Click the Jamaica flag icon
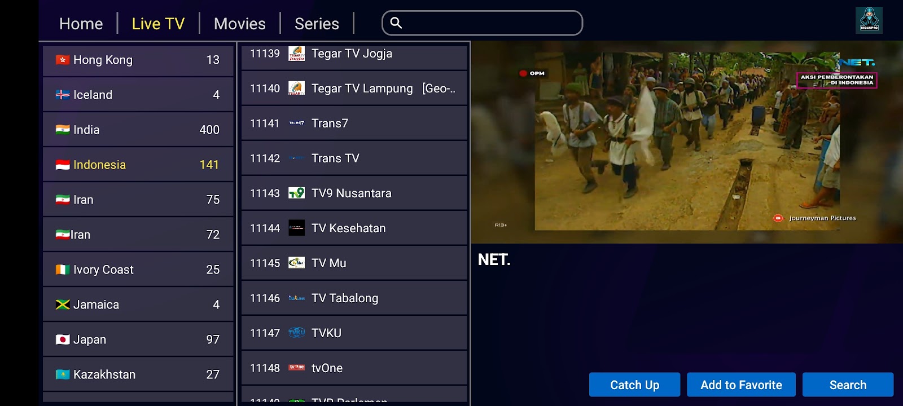Image resolution: width=903 pixels, height=406 pixels. [x=63, y=304]
